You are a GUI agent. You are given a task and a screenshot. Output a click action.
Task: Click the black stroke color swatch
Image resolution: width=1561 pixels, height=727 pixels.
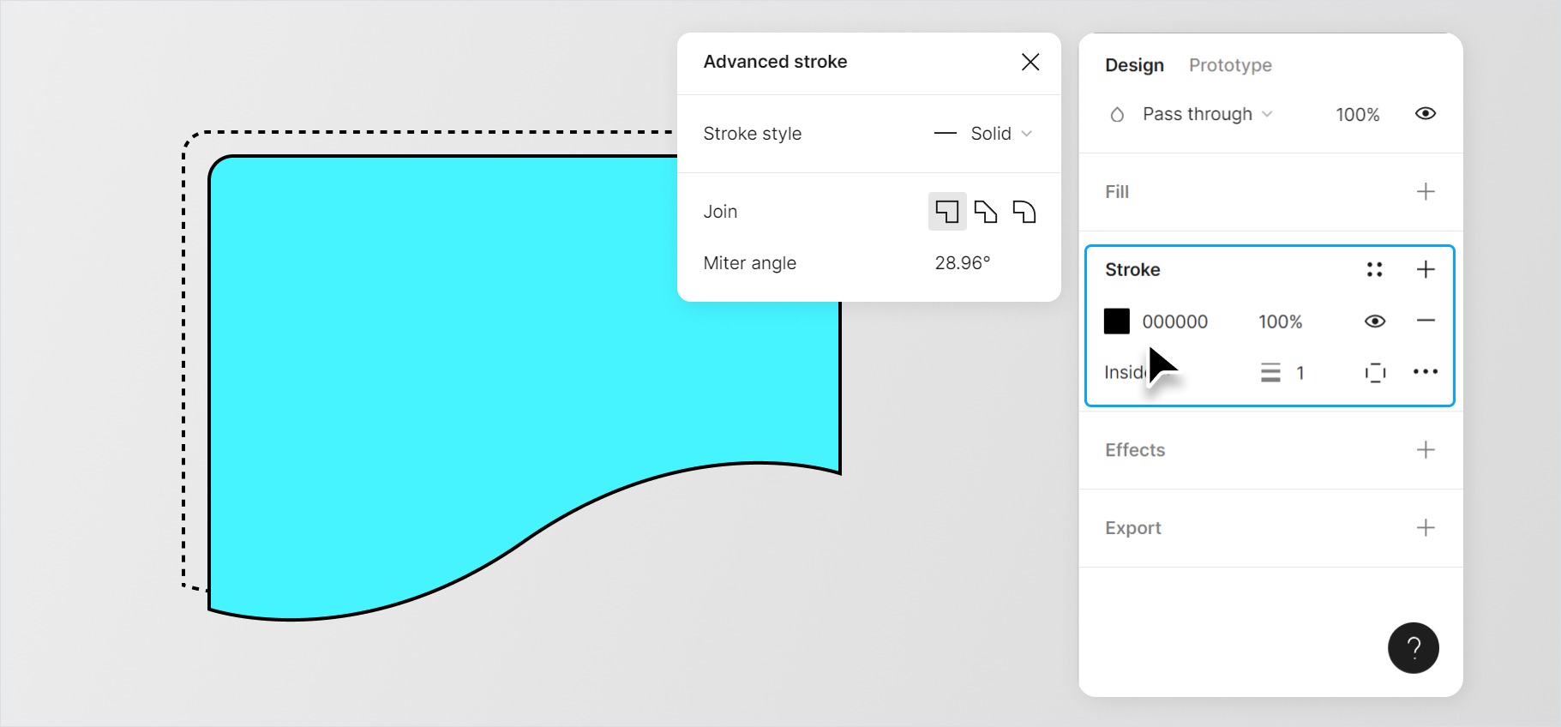(x=1116, y=321)
